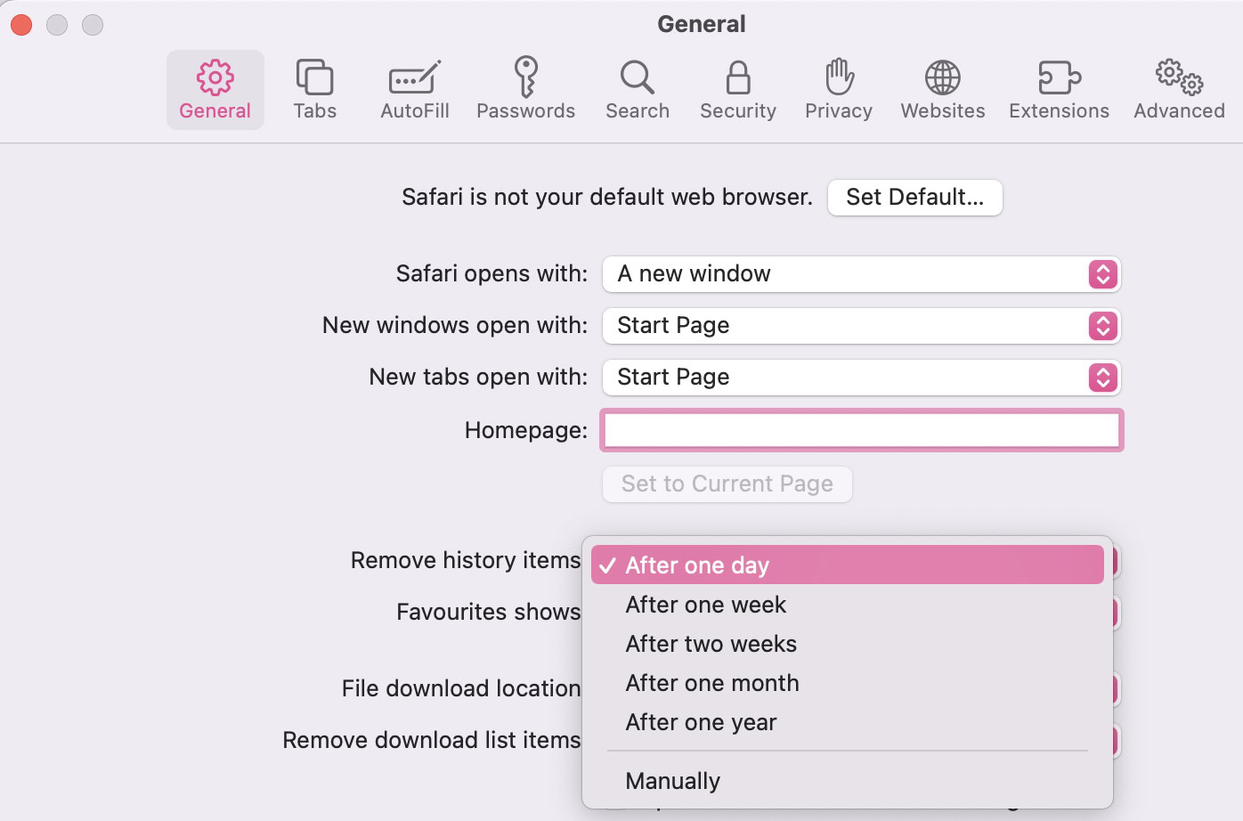The width and height of the screenshot is (1243, 821).
Task: Pick After two weeks in the list
Action: pos(848,644)
